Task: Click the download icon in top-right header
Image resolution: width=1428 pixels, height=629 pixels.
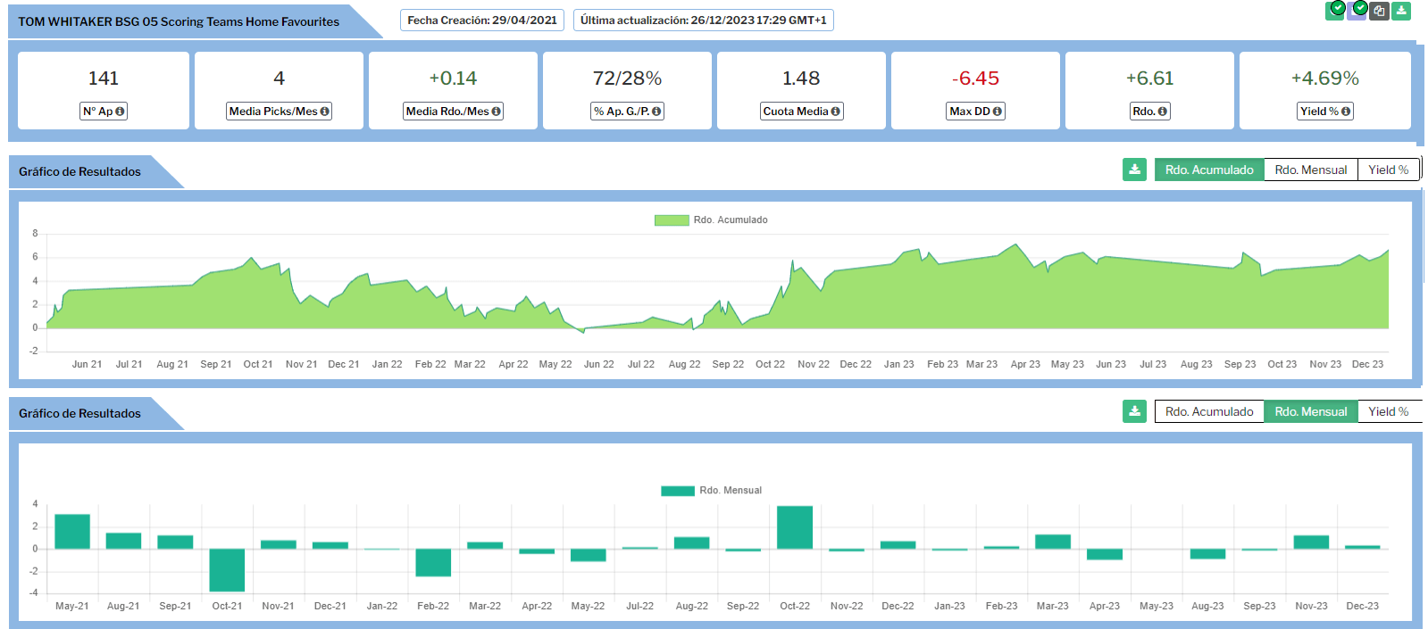Action: pos(1401,11)
